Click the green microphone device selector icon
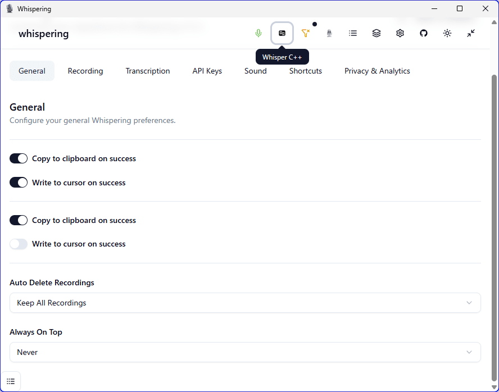This screenshot has width=499, height=392. pos(258,33)
